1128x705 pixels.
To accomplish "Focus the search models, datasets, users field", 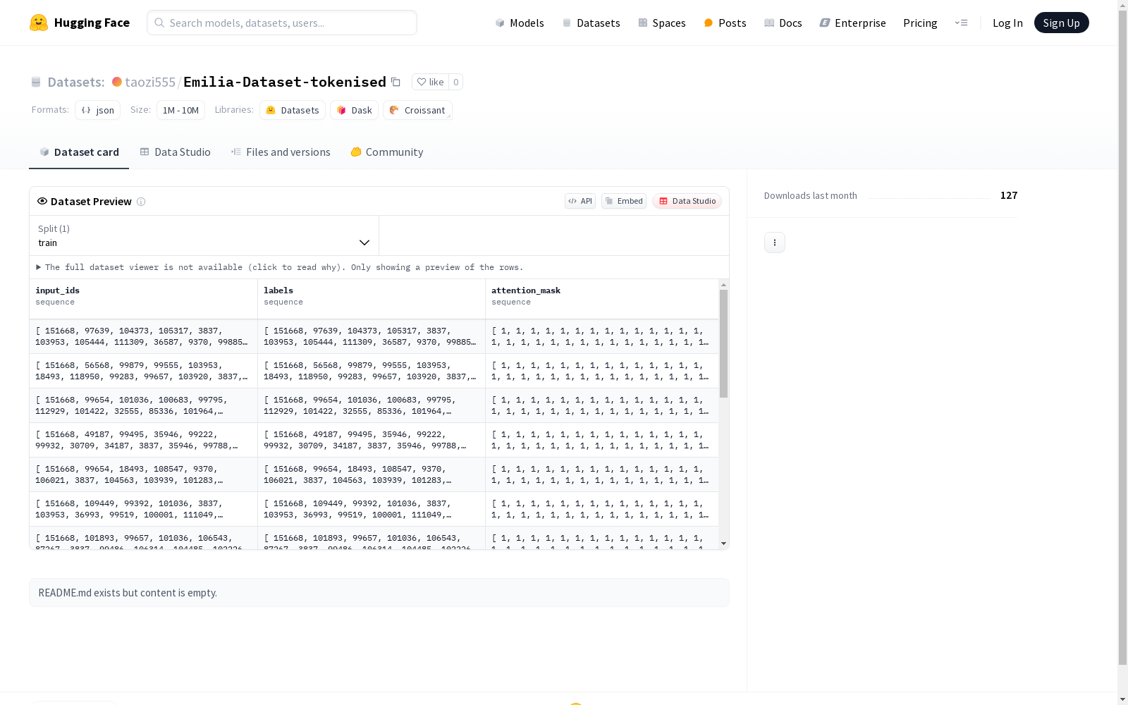I will click(282, 23).
